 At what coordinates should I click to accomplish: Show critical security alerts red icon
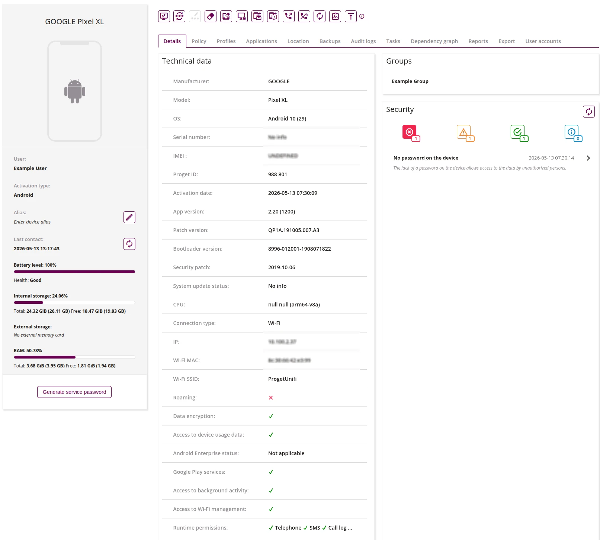411,133
